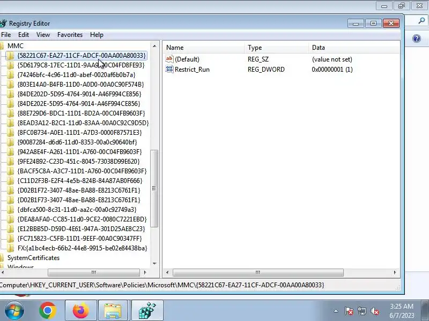Click tree pane horizontal scroll left arrow

tap(3, 272)
